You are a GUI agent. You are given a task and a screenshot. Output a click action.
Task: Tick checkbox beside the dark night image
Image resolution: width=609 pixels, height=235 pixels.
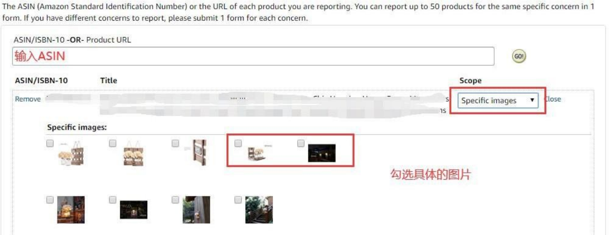tap(301, 143)
